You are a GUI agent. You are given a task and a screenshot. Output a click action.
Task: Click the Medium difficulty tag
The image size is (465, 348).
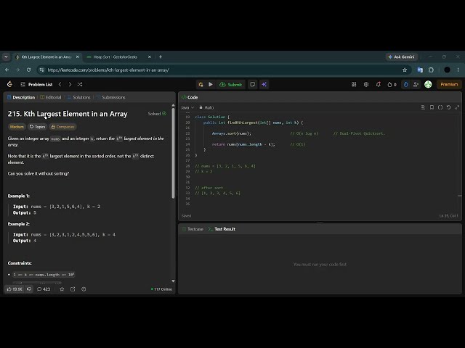tap(17, 127)
